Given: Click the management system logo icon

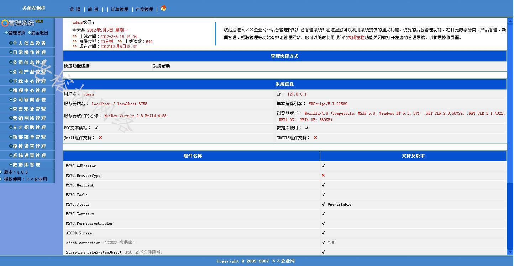Looking at the screenshot, I should [5, 23].
